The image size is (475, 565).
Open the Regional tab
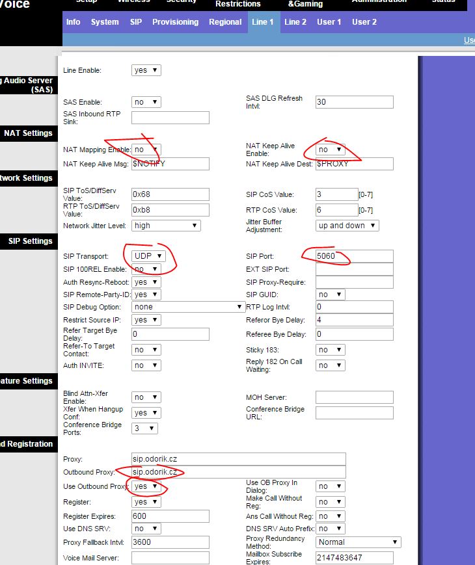[x=225, y=22]
